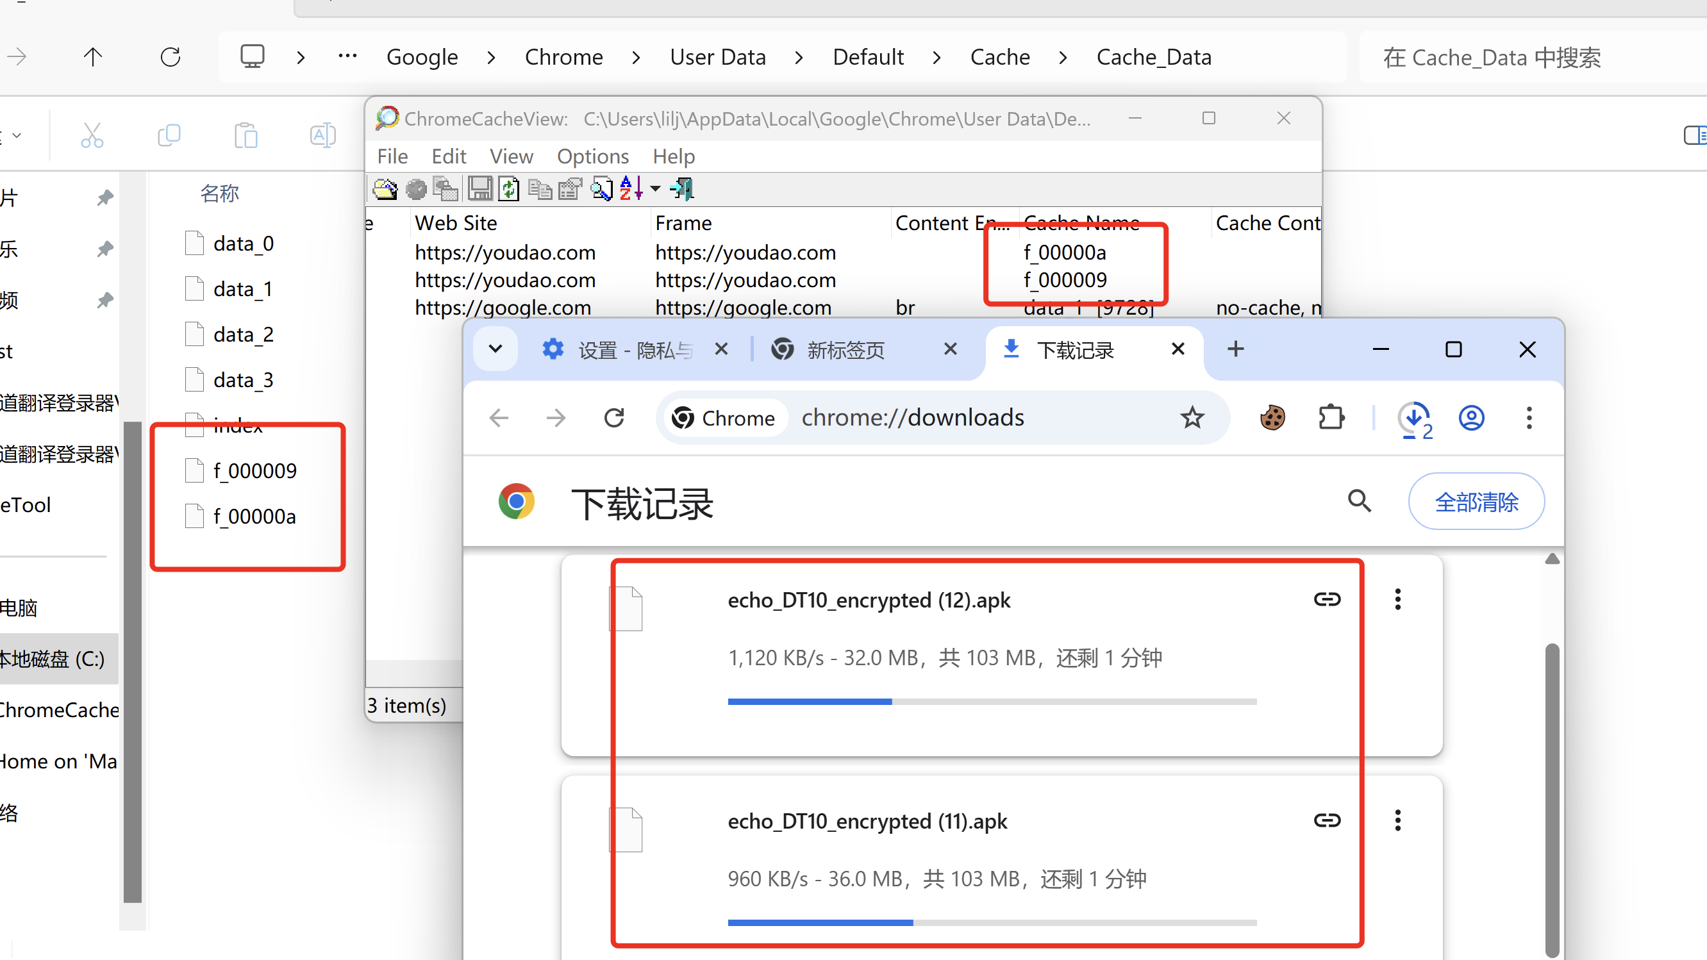Click the paste icon in Explorer toolbar
Image resolution: width=1707 pixels, height=960 pixels.
pos(246,135)
